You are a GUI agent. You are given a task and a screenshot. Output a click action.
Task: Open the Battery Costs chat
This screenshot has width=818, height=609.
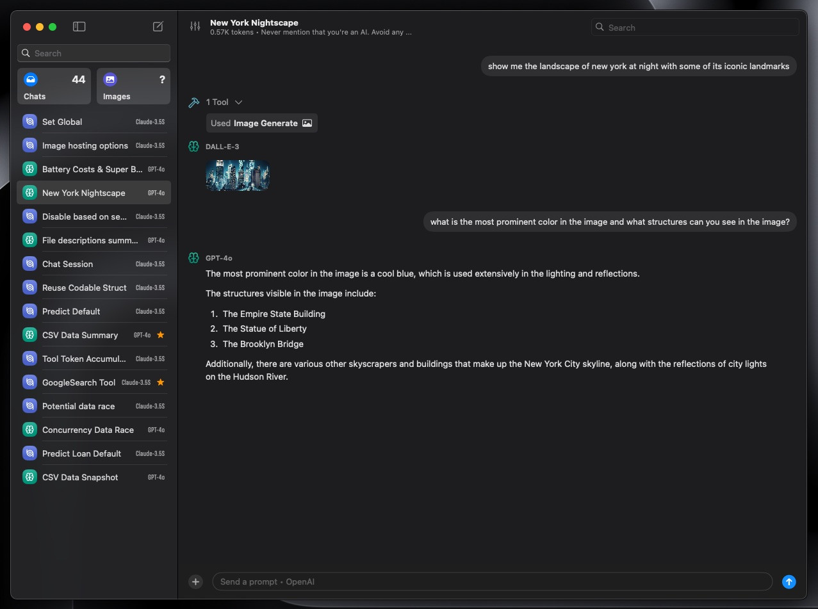(93, 169)
